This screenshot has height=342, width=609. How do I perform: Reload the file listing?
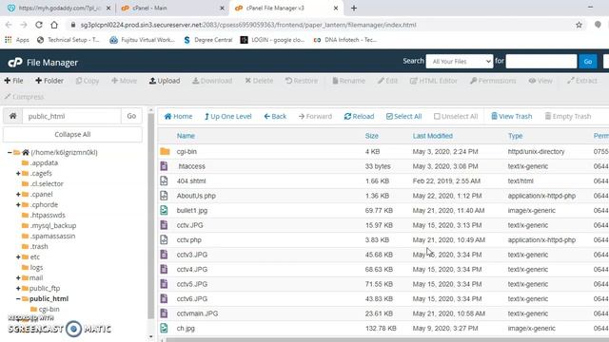tap(359, 116)
